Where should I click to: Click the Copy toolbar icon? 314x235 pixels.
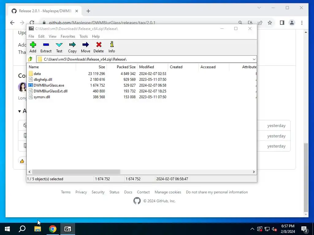click(72, 47)
